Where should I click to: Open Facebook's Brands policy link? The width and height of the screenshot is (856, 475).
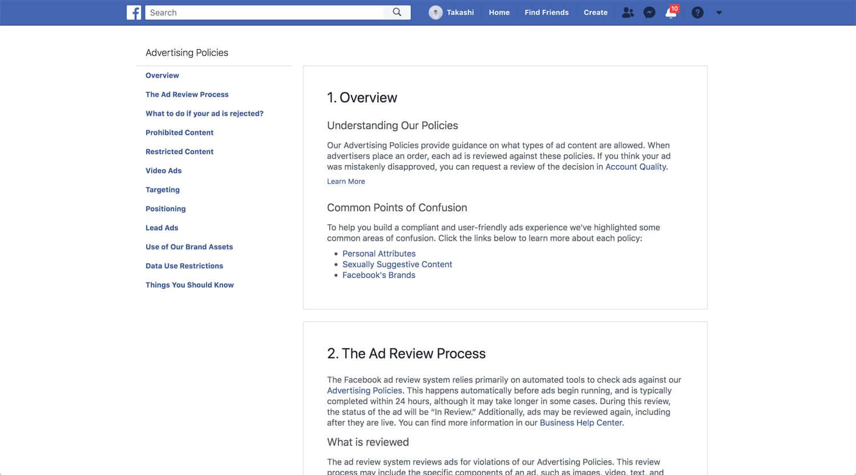(x=379, y=275)
